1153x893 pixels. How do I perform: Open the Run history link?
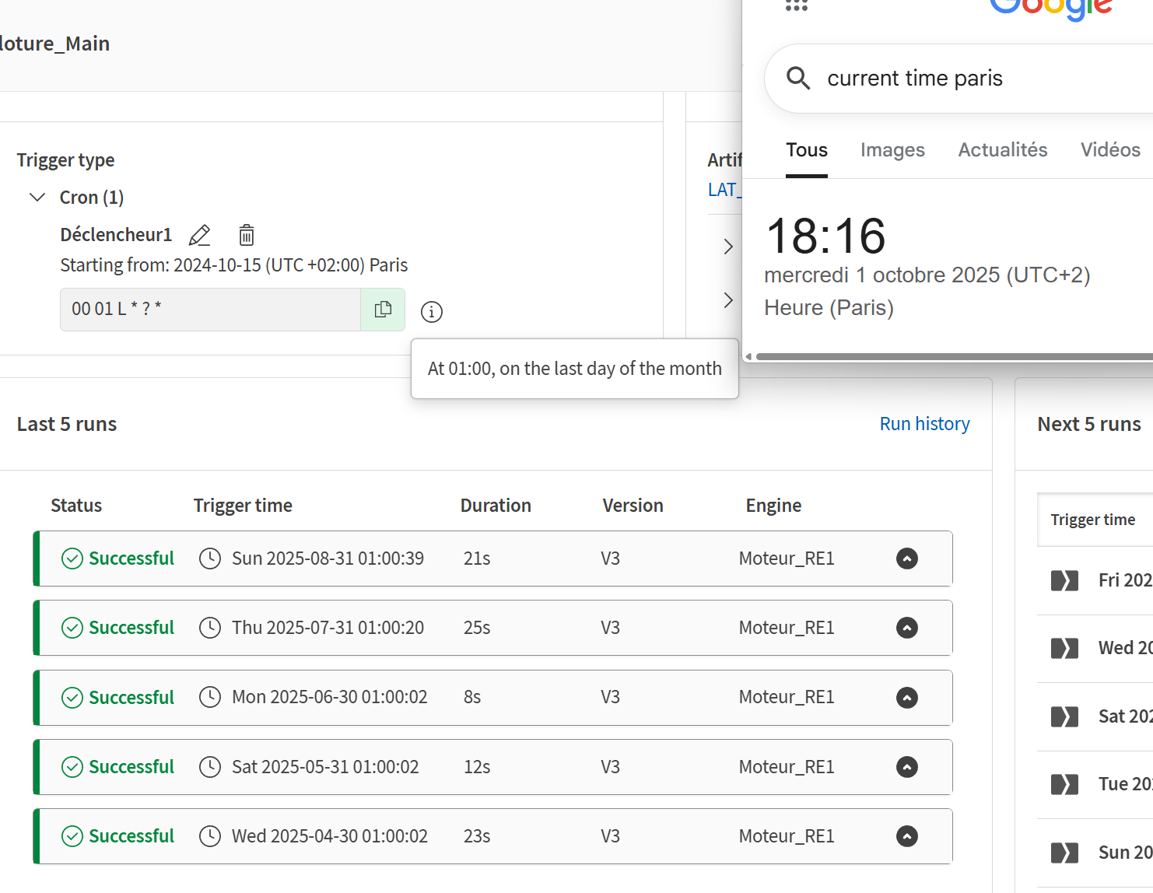924,423
